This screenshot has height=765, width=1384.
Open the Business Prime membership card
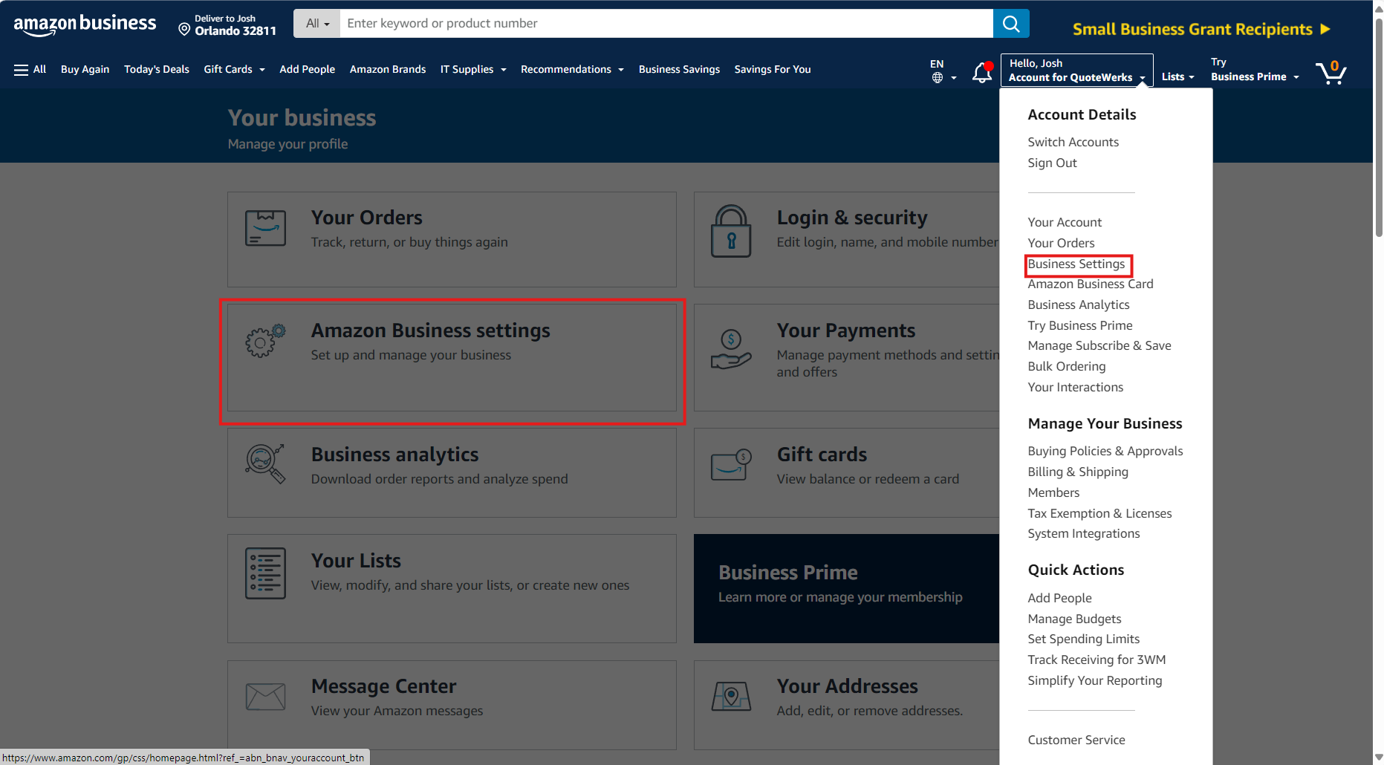(846, 588)
